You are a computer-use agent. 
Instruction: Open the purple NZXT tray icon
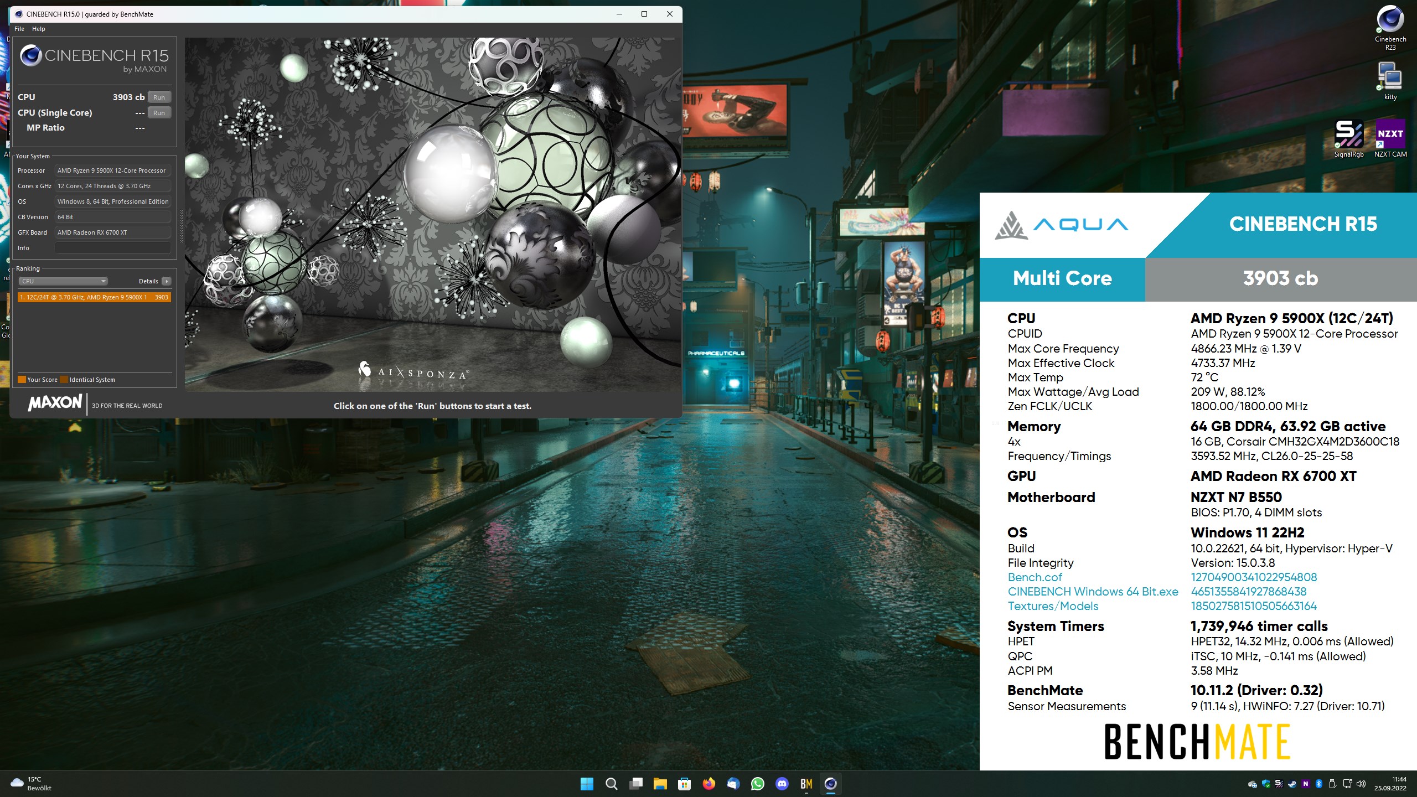pos(1305,784)
